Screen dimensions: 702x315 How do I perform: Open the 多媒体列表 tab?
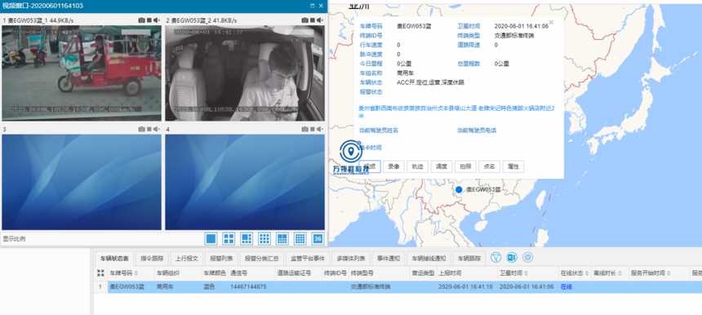[351, 258]
